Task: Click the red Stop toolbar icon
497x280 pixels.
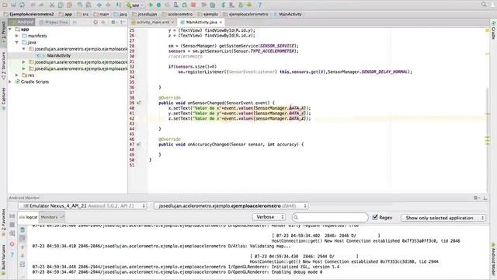Action: pyautogui.click(x=193, y=5)
